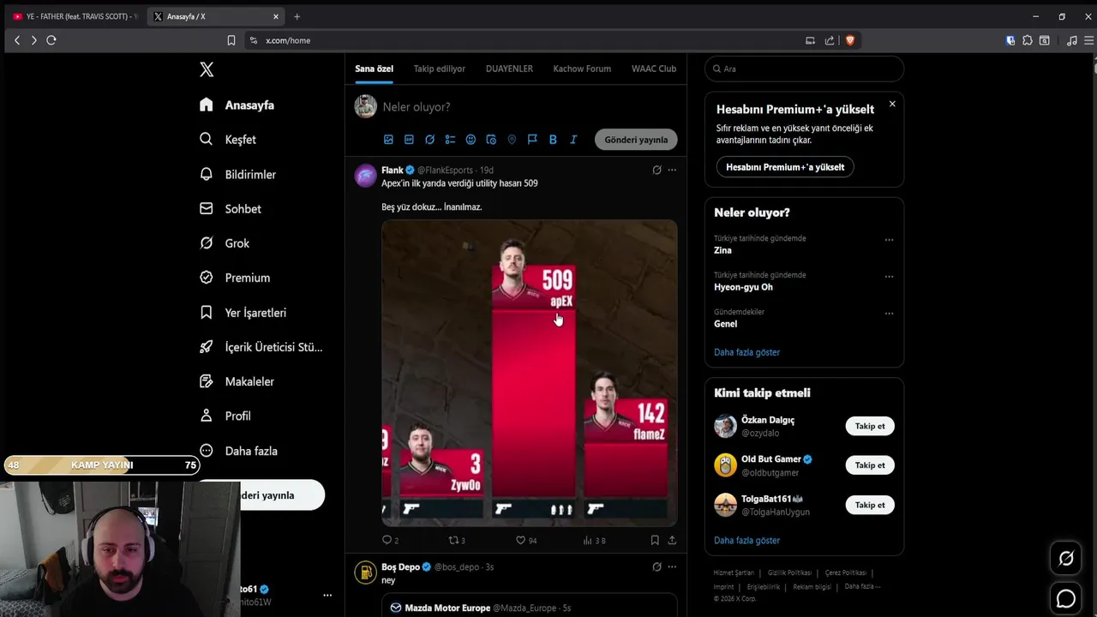
Task: Click Grok icon on Boş Depo post
Action: coord(657,567)
